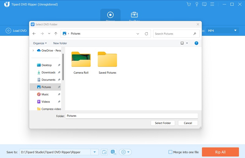The width and height of the screenshot is (245, 158).
Task: Select the Camera Roll folder
Action: 81,63
